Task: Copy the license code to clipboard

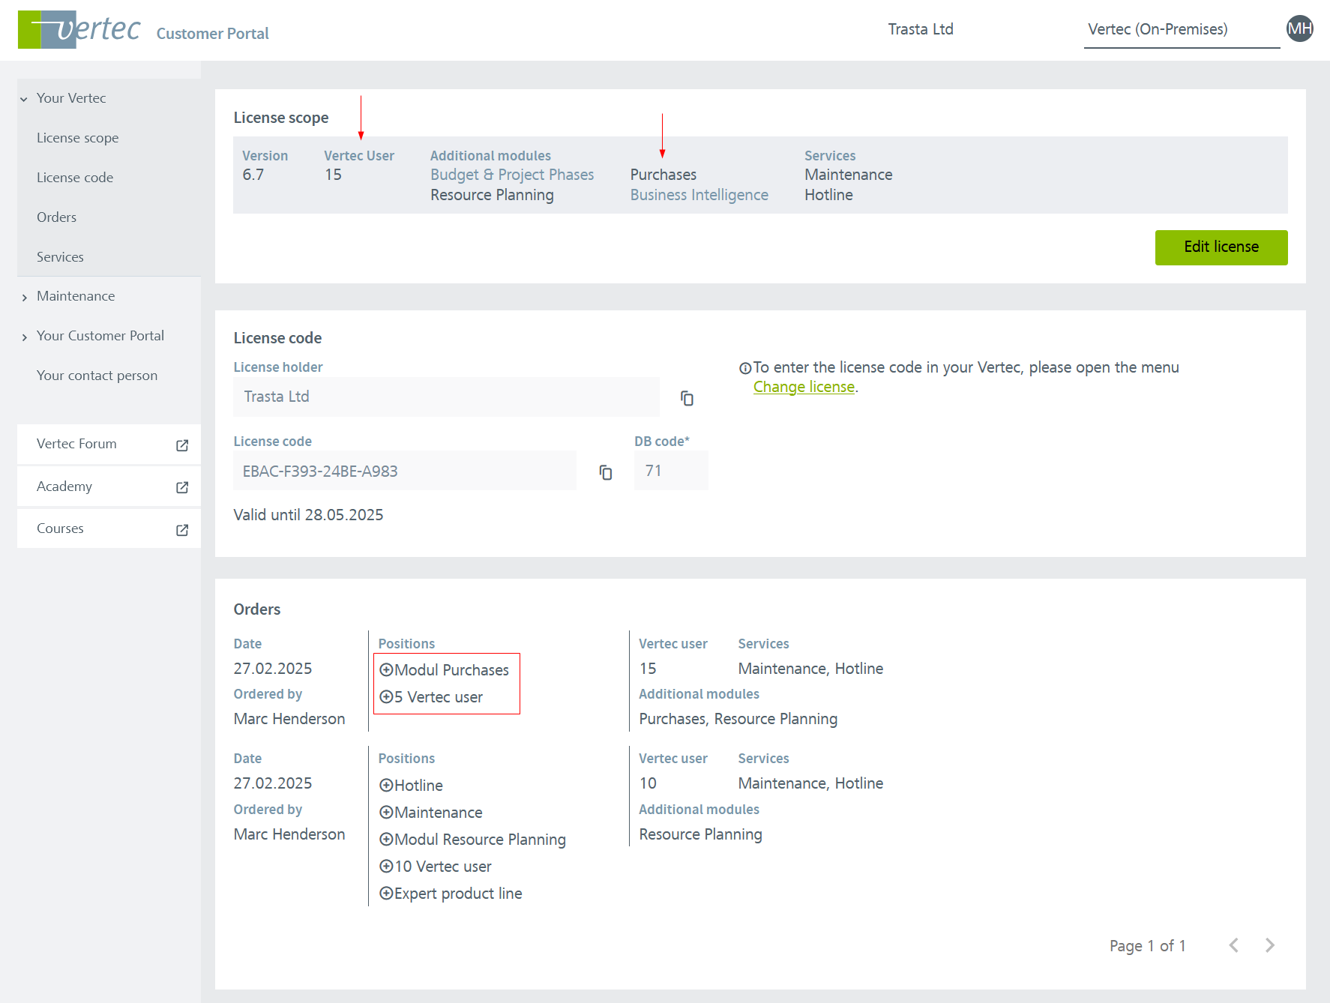Action: 606,472
